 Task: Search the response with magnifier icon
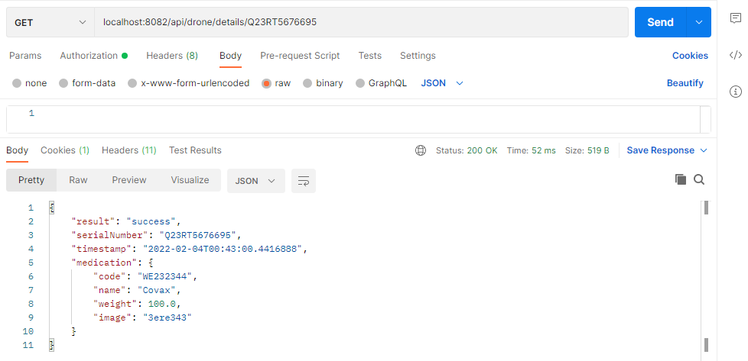pyautogui.click(x=699, y=179)
